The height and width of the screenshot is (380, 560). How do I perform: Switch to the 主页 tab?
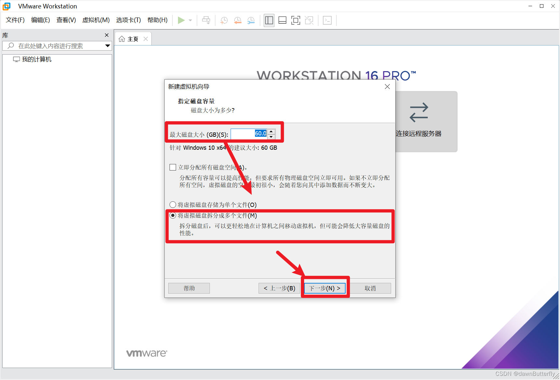(x=133, y=39)
